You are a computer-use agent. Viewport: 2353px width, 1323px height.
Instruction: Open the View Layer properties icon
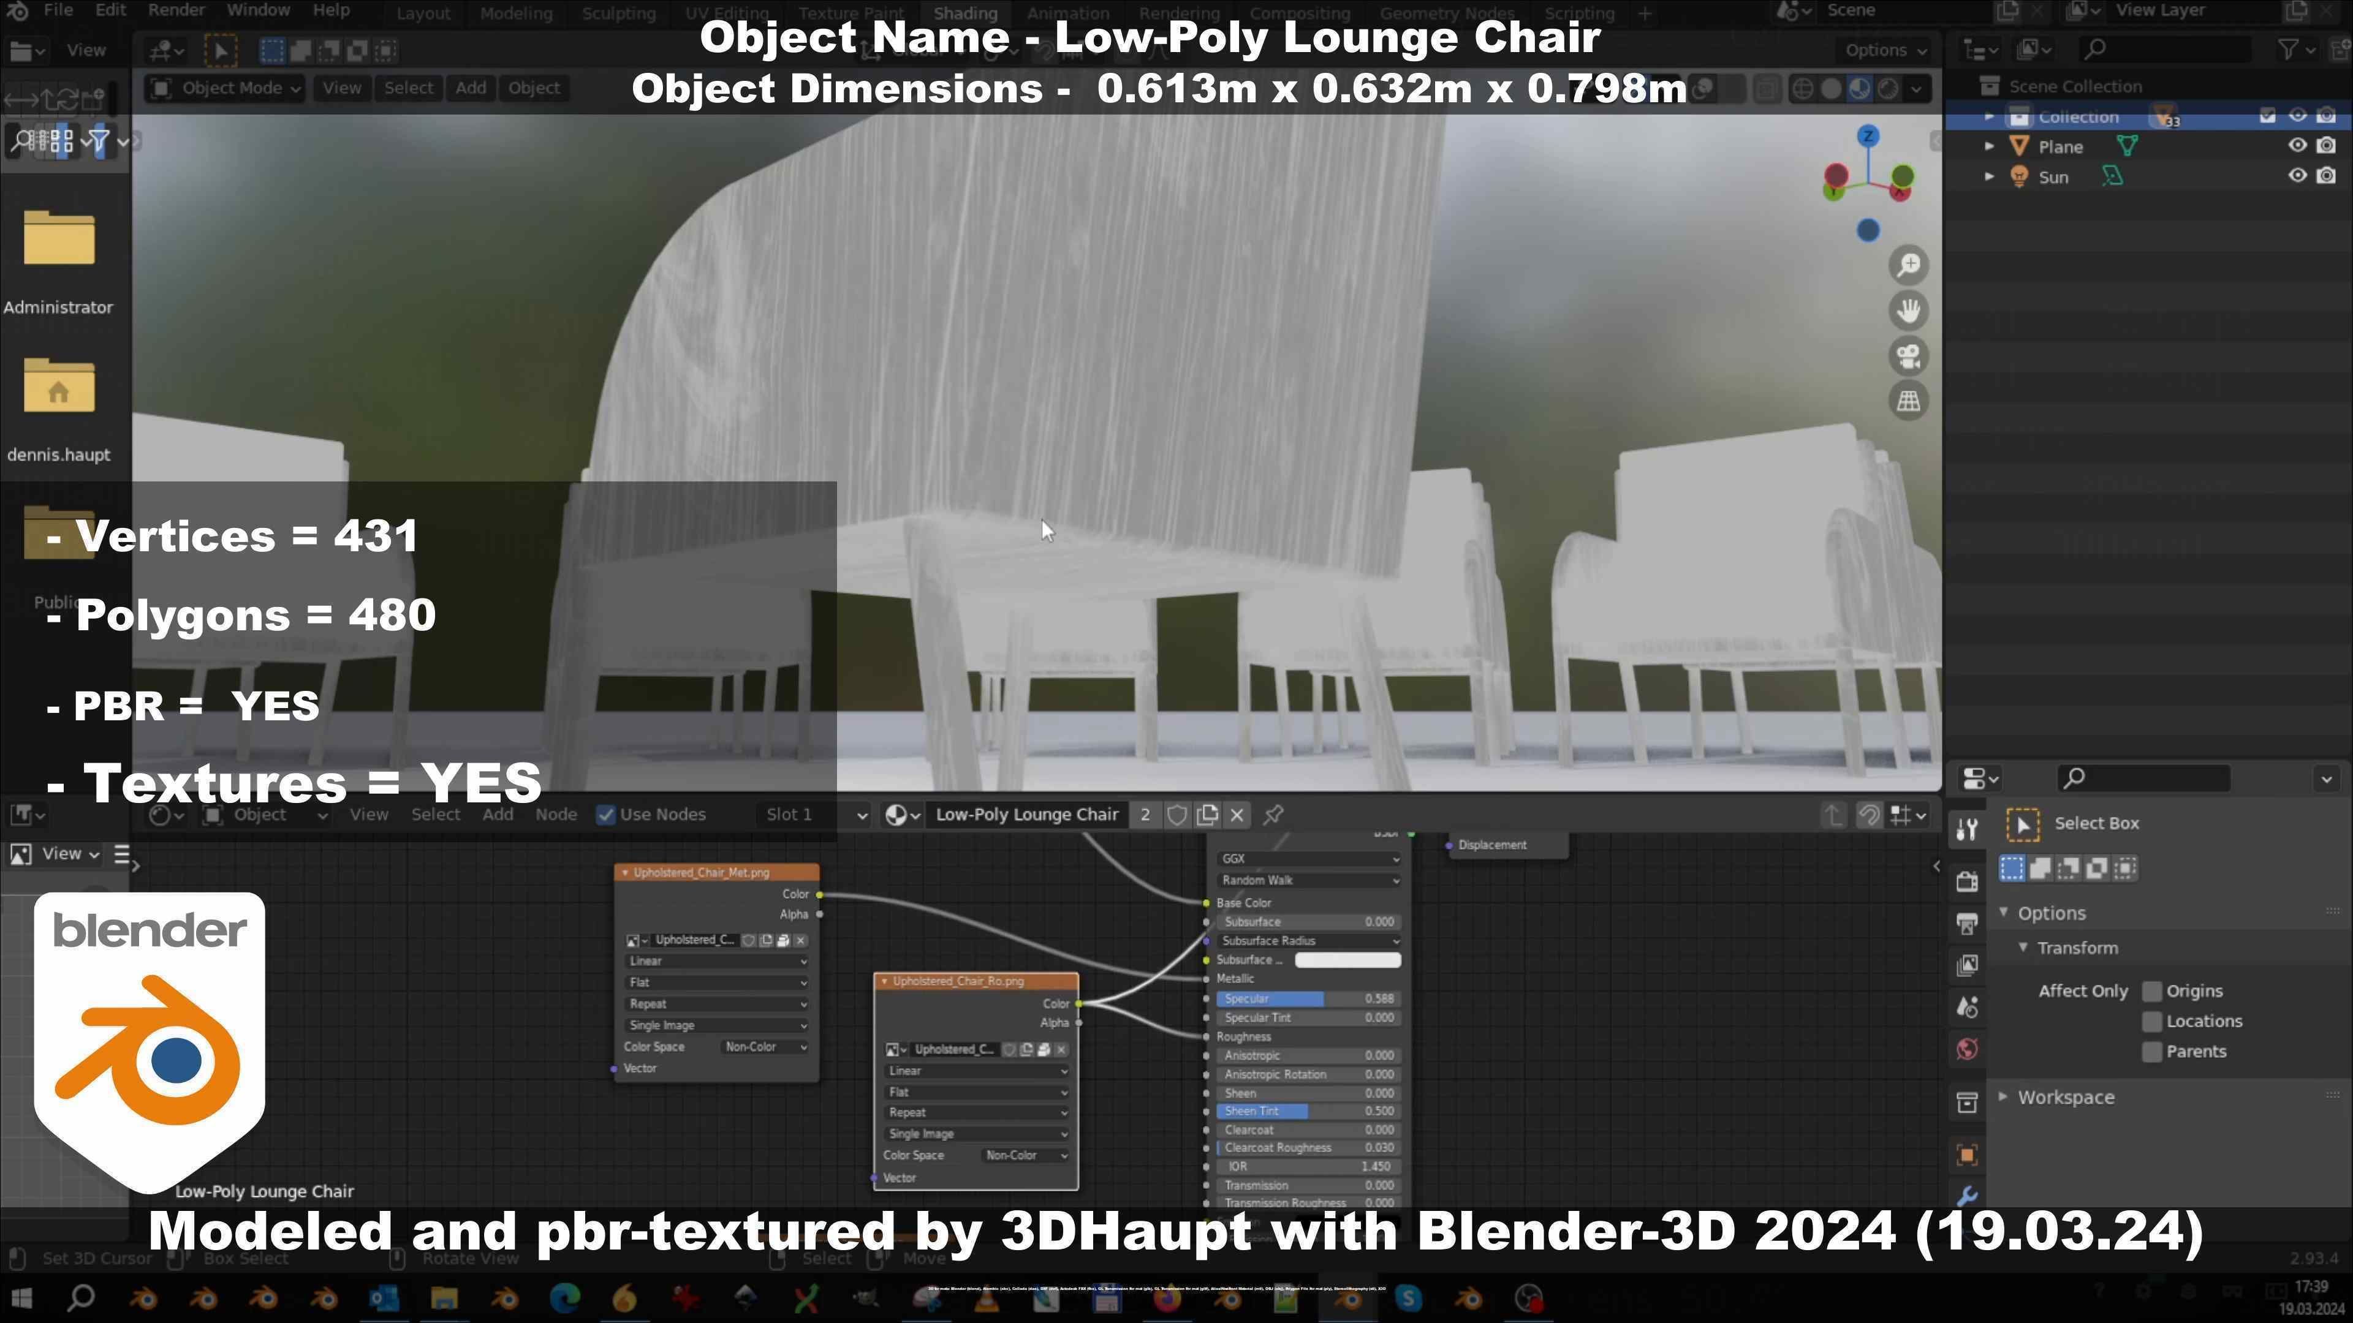tap(1968, 965)
